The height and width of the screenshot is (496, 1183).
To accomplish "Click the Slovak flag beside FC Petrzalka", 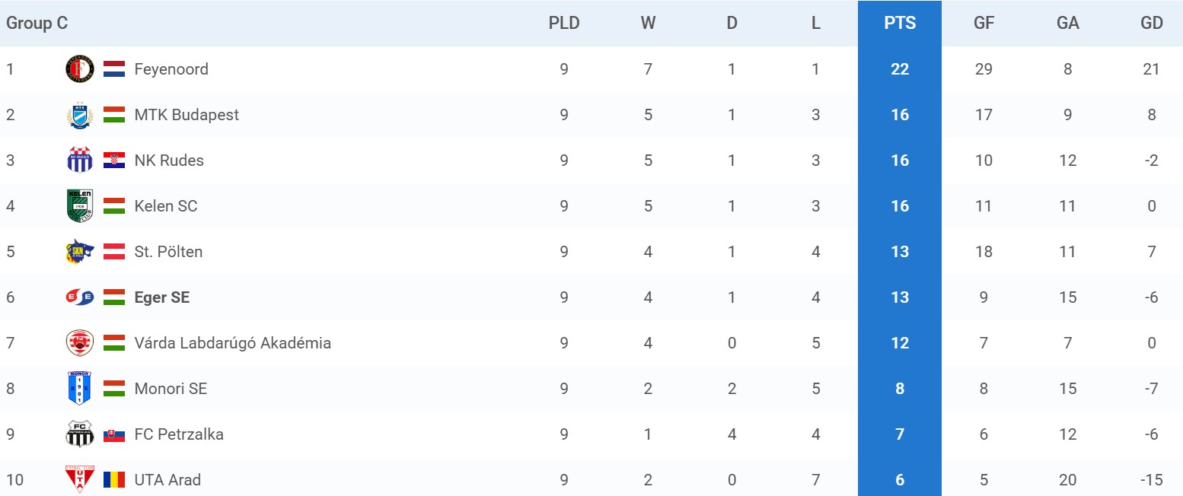I will tap(114, 434).
